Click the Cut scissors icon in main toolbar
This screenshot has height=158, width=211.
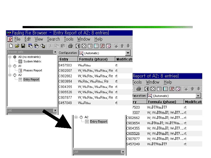pyautogui.click(x=50, y=46)
